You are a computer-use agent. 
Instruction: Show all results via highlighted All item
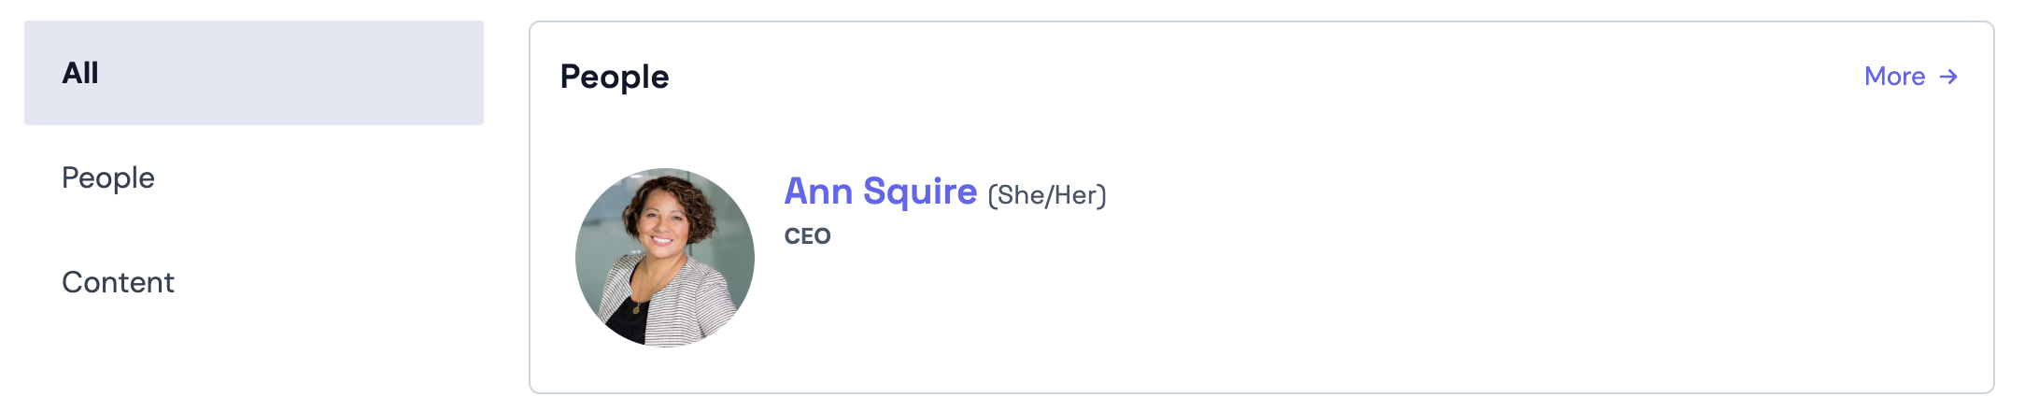(254, 73)
